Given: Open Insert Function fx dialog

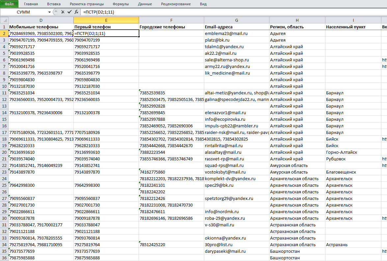Looking at the screenshot, I should tap(76, 12).
